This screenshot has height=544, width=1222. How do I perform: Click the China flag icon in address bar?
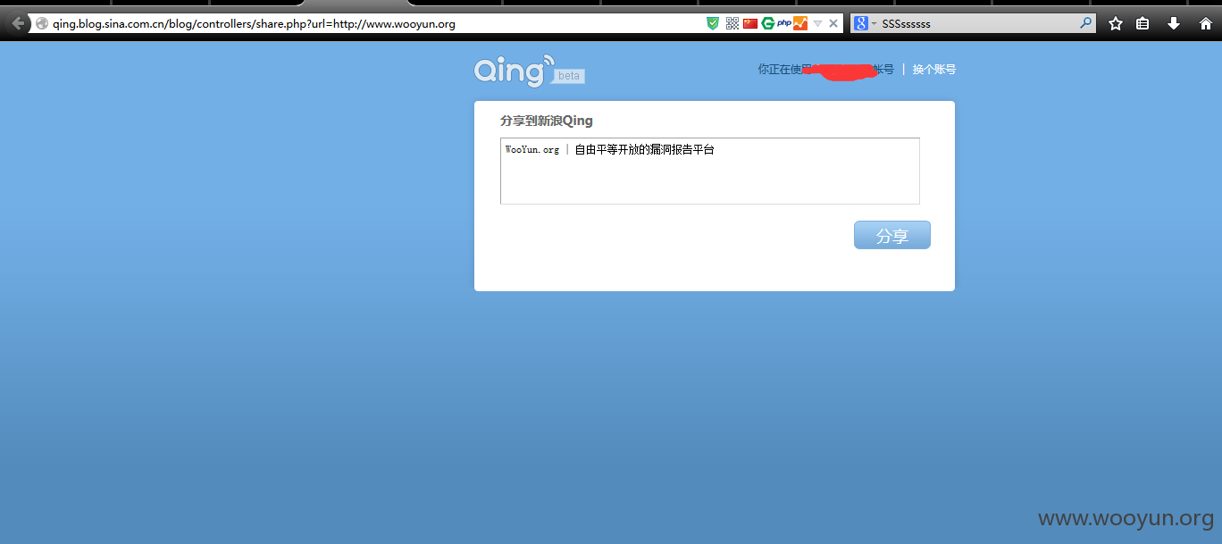[x=750, y=24]
